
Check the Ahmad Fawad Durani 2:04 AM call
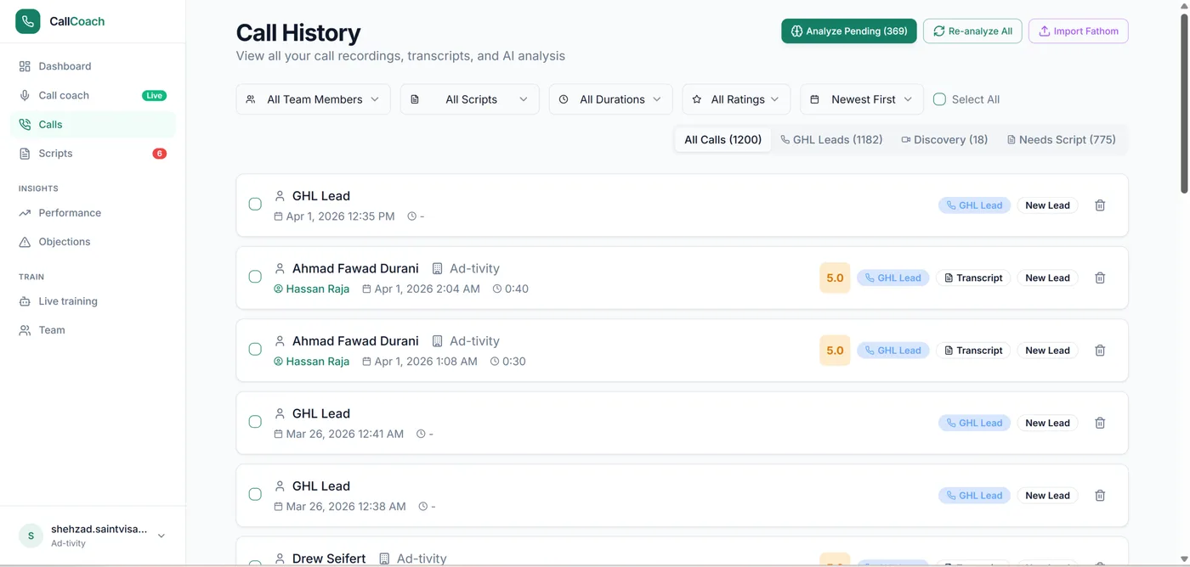[255, 277]
